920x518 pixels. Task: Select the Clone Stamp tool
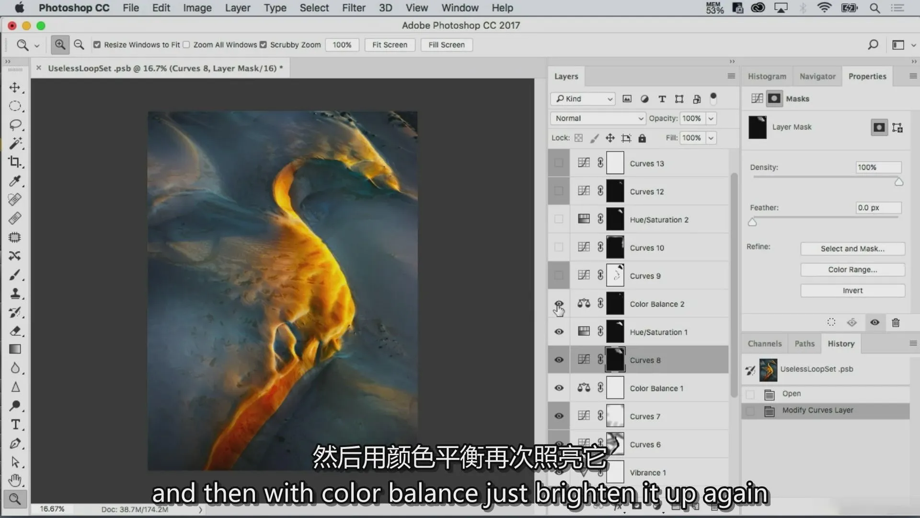pos(15,294)
